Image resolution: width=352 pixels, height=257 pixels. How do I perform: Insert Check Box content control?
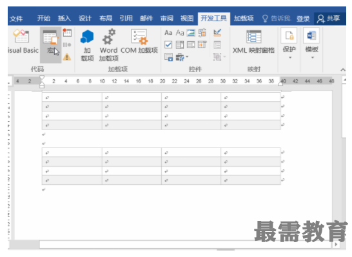click(x=168, y=45)
